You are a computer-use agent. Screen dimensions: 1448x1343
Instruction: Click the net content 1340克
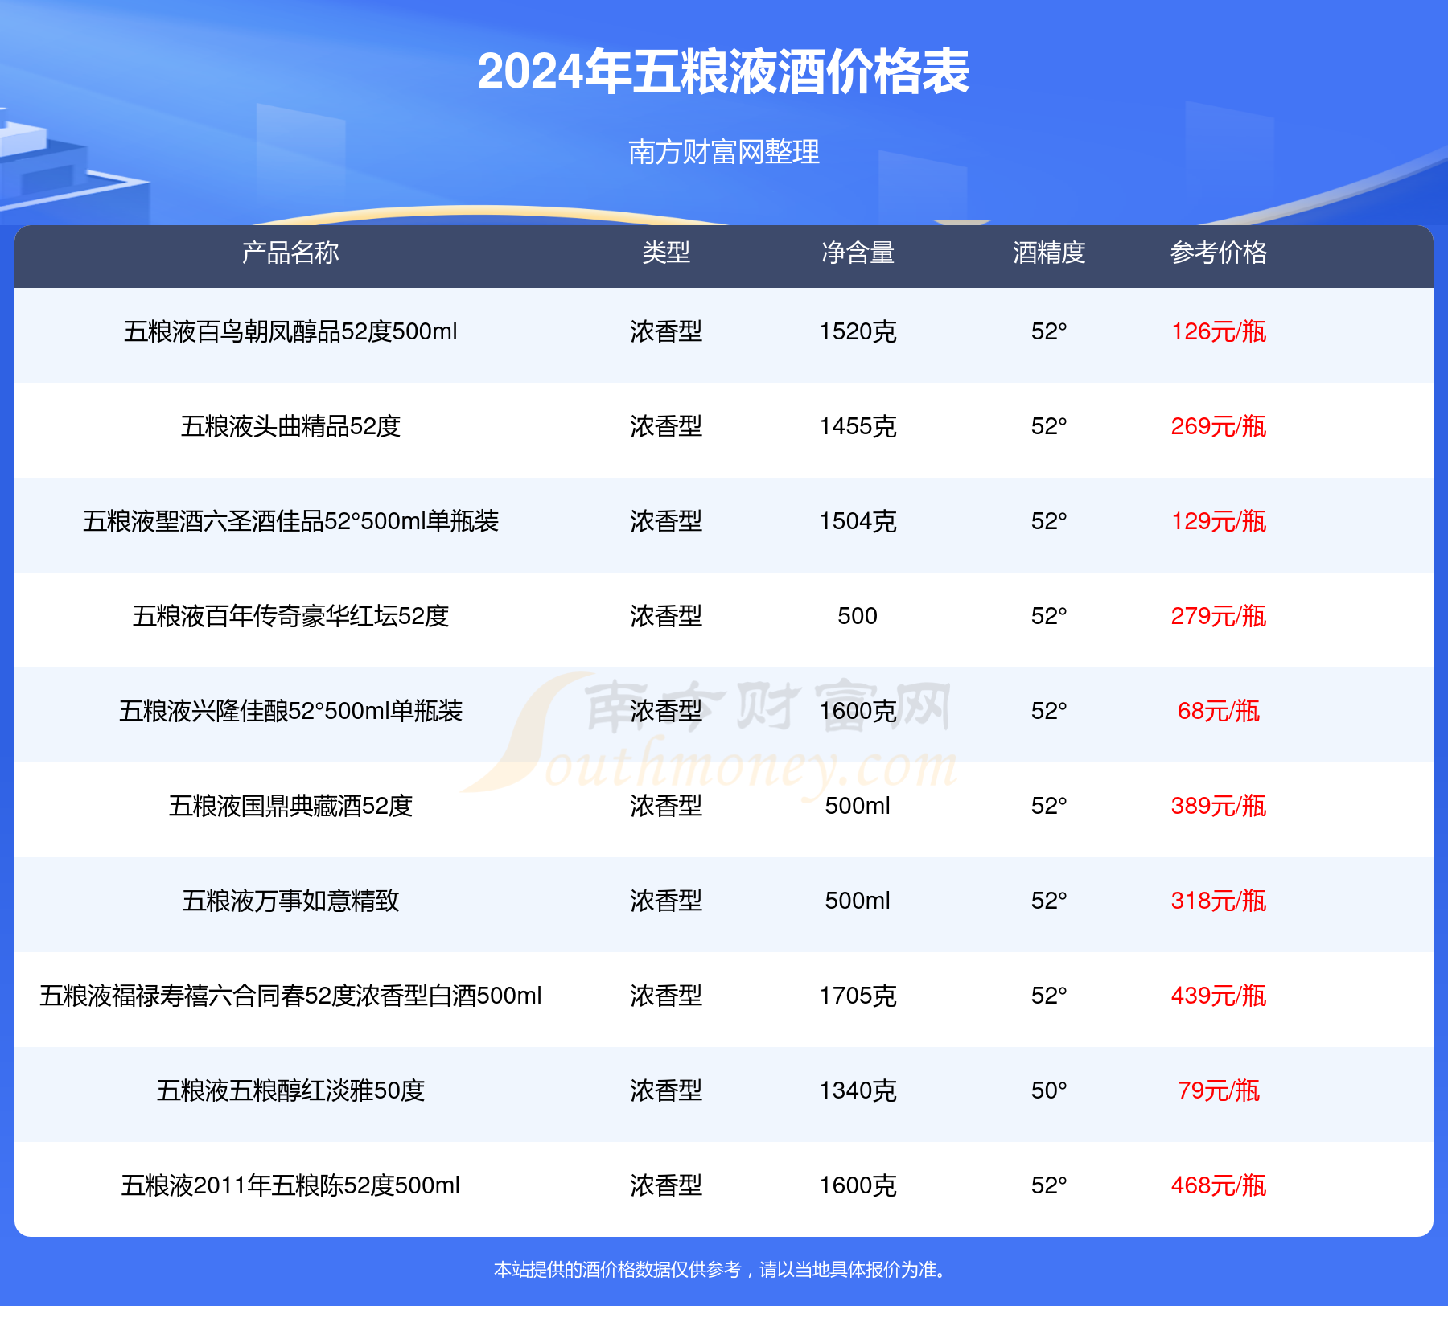(858, 1090)
